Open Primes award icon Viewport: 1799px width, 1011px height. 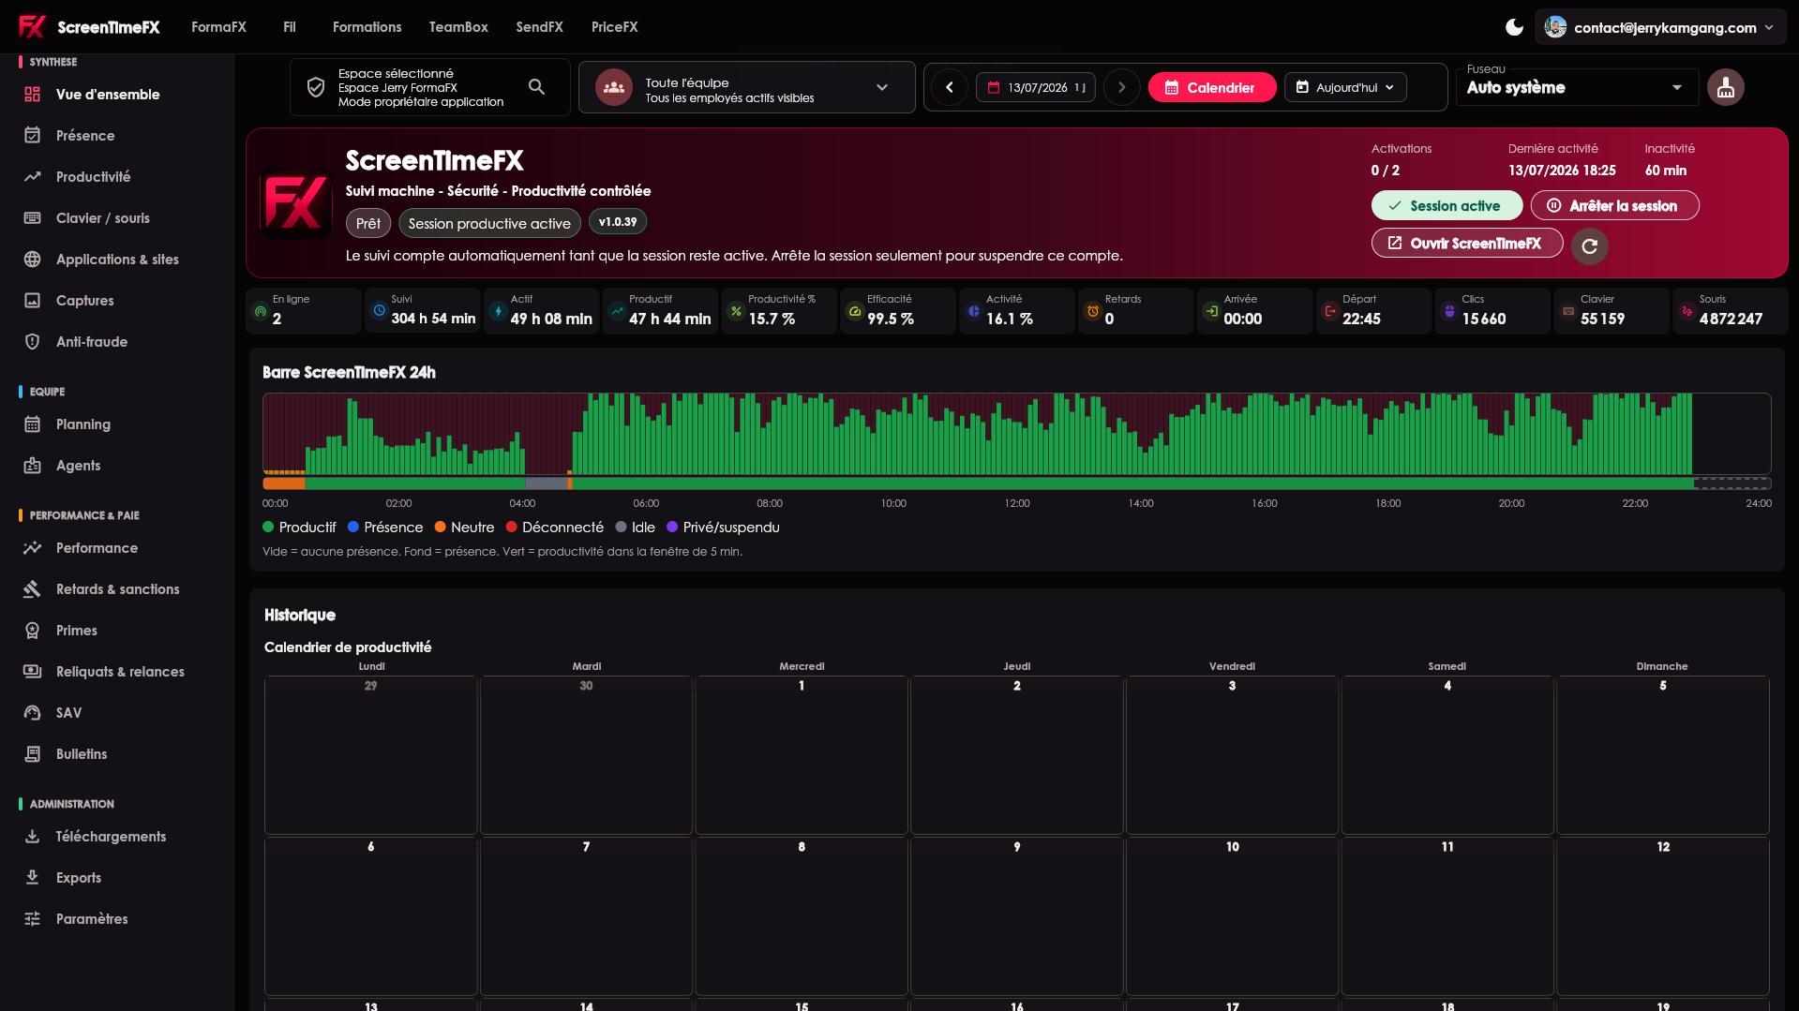click(x=33, y=631)
